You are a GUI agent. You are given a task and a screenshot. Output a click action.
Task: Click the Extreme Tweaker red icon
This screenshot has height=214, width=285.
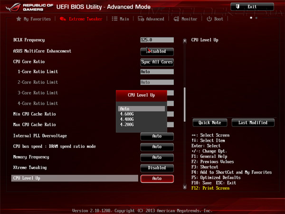coord(63,19)
